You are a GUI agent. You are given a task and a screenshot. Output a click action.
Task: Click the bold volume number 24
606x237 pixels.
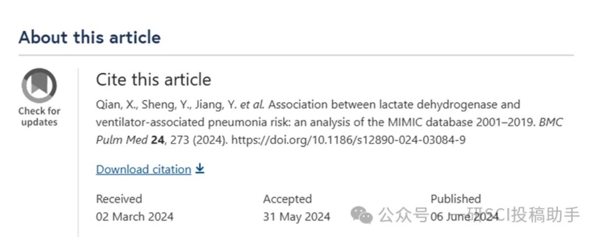[x=158, y=140]
